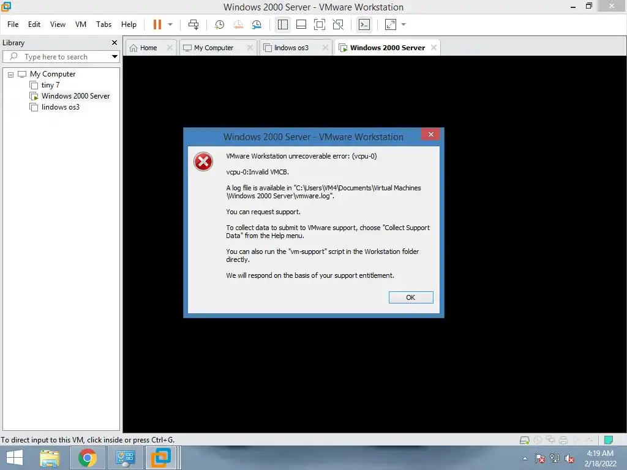Screen dimensions: 627x470
Task: Click the red error icon in dialog
Action: click(203, 162)
